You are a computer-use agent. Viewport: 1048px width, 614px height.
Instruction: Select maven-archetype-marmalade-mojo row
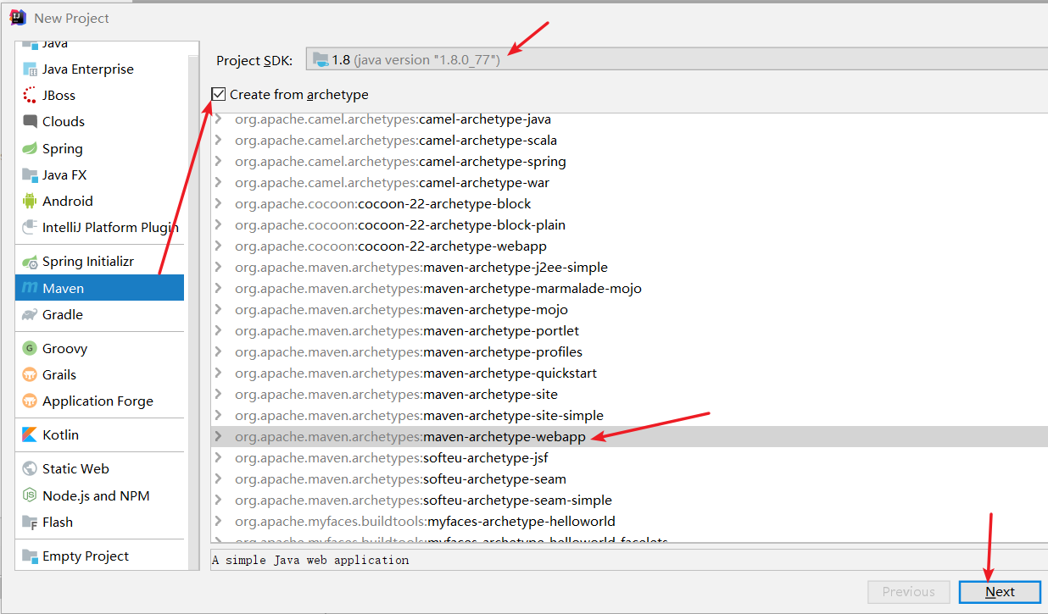pyautogui.click(x=629, y=289)
